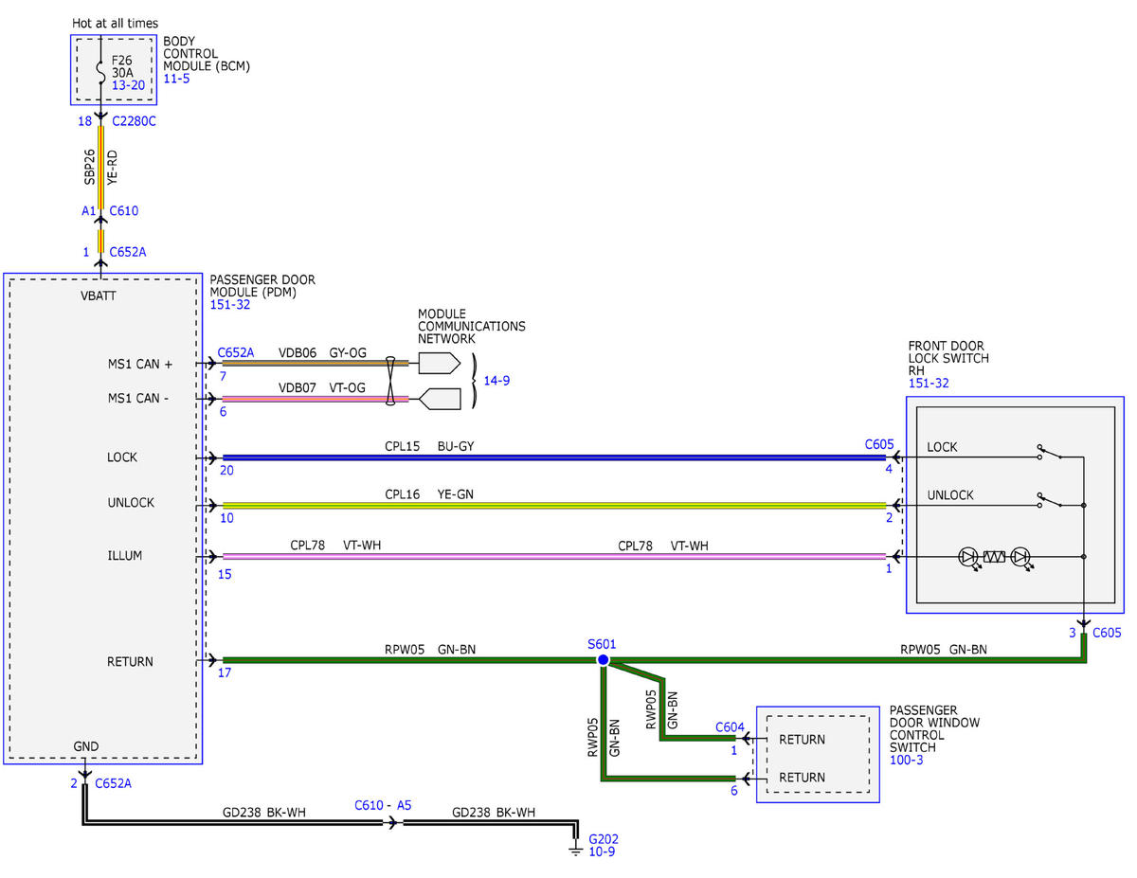This screenshot has height=878, width=1137.
Task: Click the upper module communications network arrow
Action: click(439, 363)
